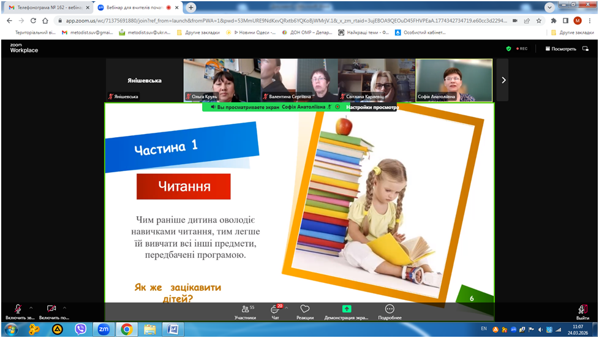The height and width of the screenshot is (338, 599).
Task: Click the green encryption shield icon
Action: [x=508, y=49]
